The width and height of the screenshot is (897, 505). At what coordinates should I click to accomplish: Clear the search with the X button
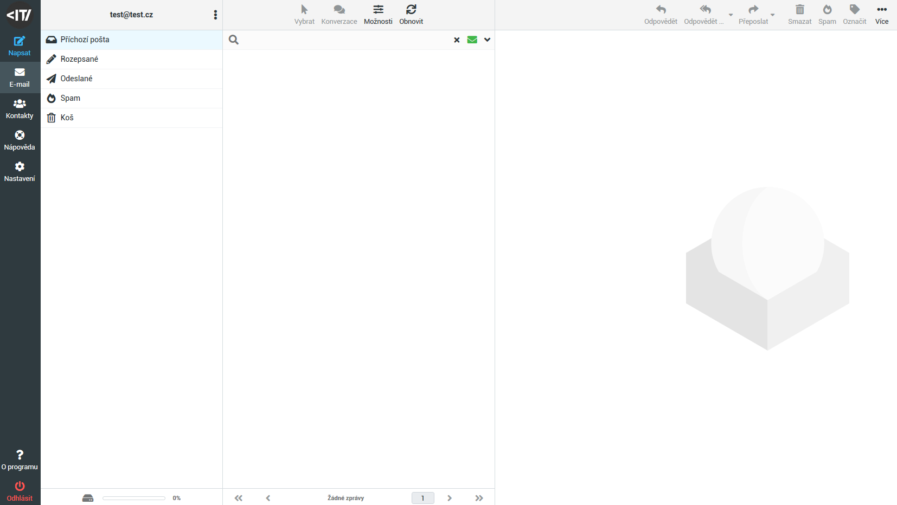(x=457, y=40)
